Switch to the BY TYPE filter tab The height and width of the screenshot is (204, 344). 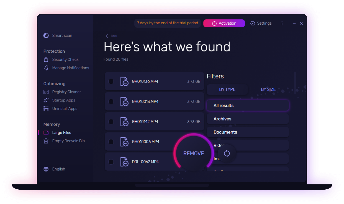(227, 90)
